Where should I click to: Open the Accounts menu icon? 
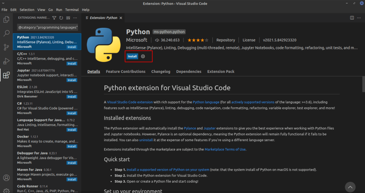pos(6,178)
